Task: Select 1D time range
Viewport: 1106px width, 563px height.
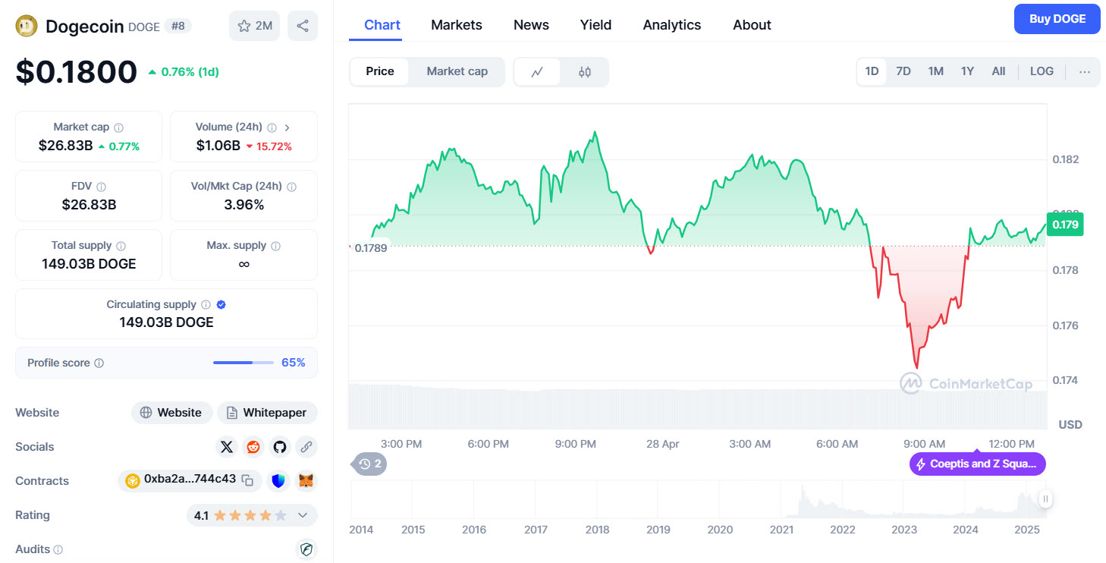Action: [872, 71]
